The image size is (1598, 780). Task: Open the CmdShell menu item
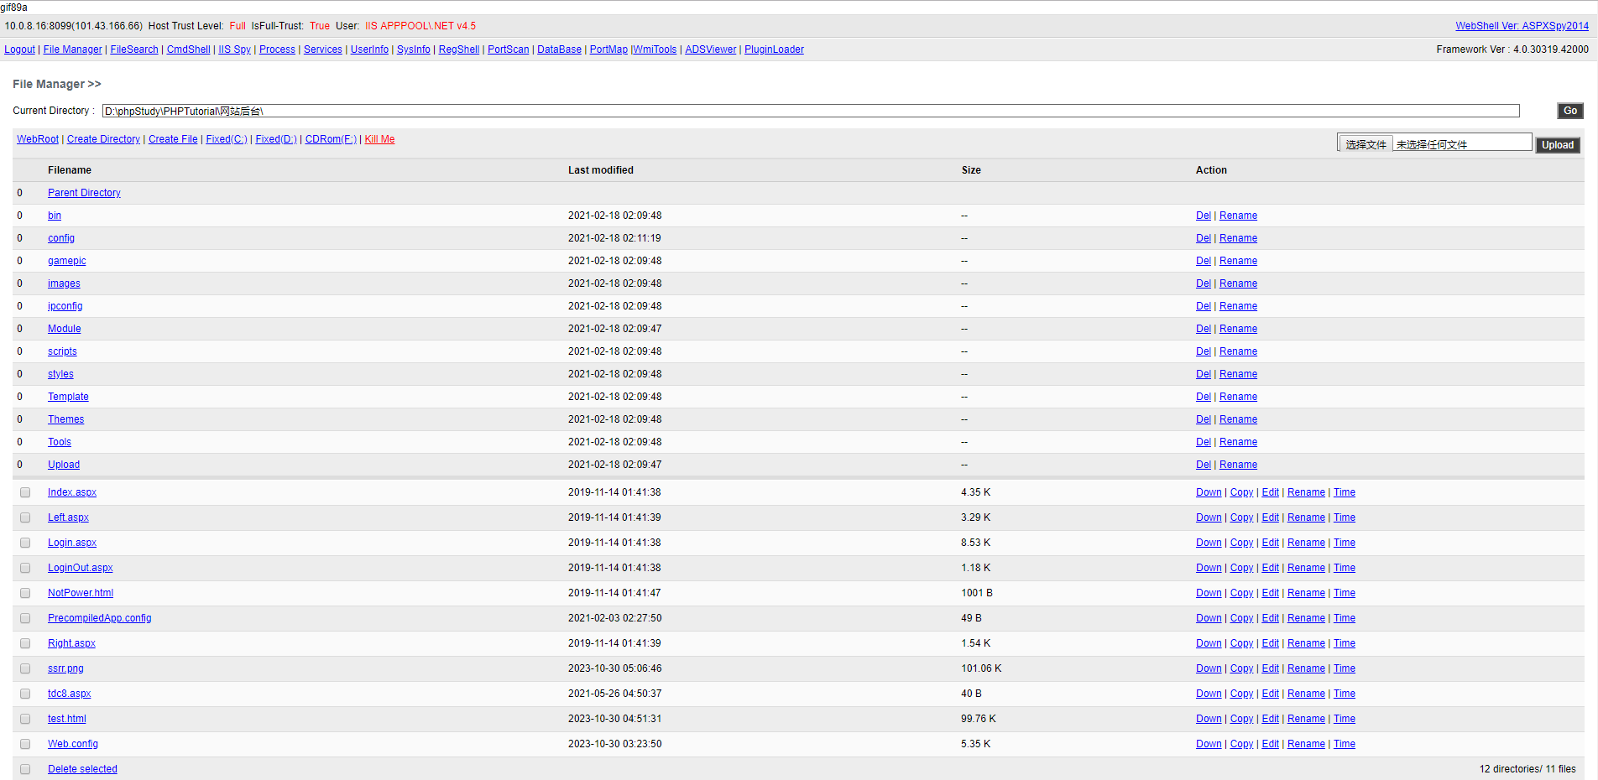[x=188, y=49]
